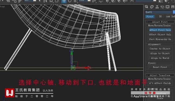
Task: Click the Mirror tool icon
Action: click(161, 1)
